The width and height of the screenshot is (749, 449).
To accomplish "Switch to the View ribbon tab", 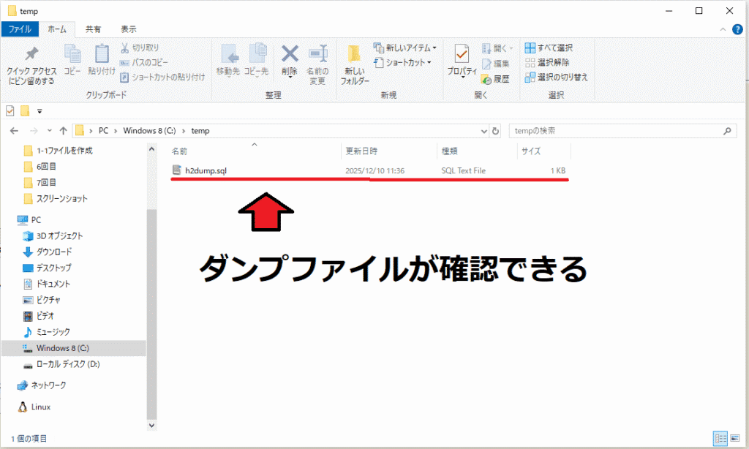I will (x=128, y=29).
